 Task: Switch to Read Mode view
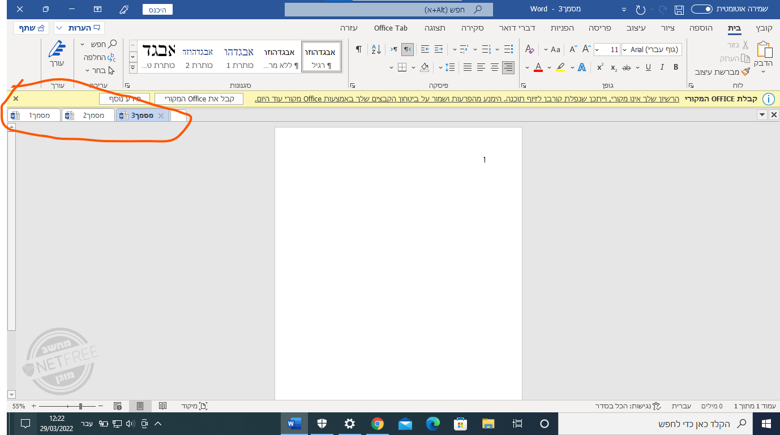point(162,406)
